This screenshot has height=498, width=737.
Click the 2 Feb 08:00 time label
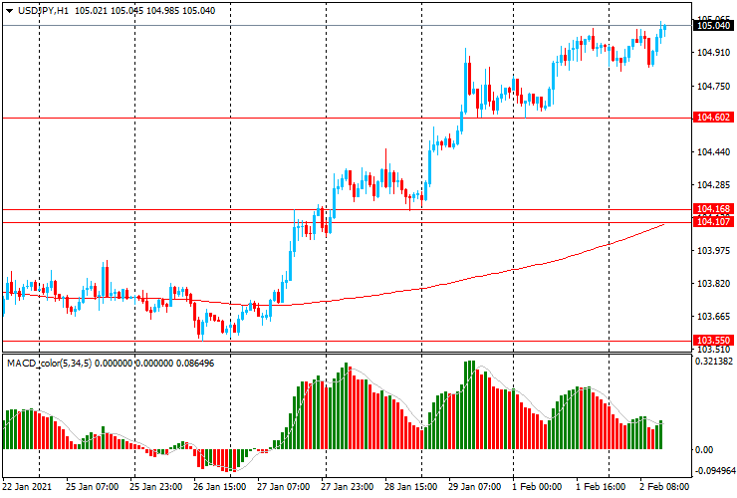pos(664,487)
